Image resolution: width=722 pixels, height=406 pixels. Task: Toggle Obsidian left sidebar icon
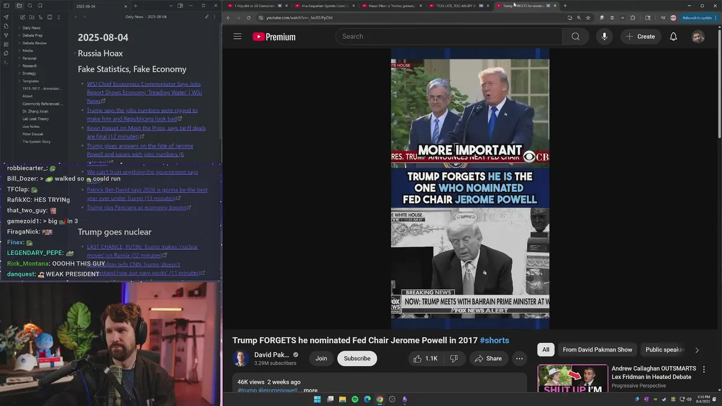click(x=6, y=6)
